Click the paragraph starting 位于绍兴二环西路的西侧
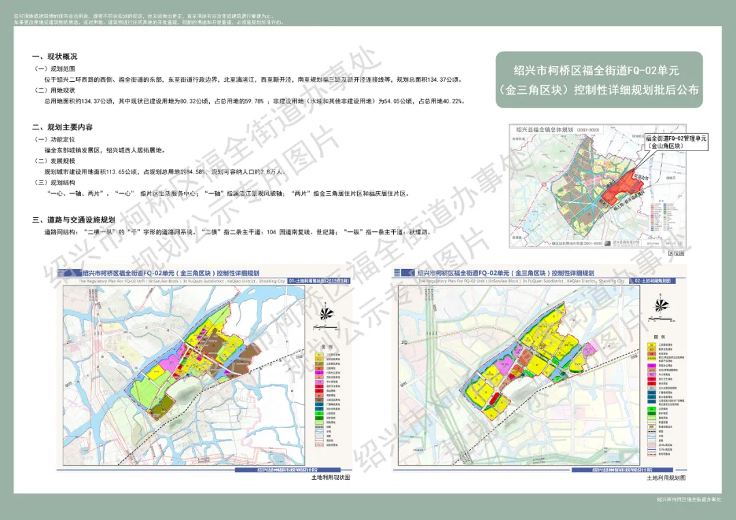Viewport: 736px width, 520px height. [254, 79]
